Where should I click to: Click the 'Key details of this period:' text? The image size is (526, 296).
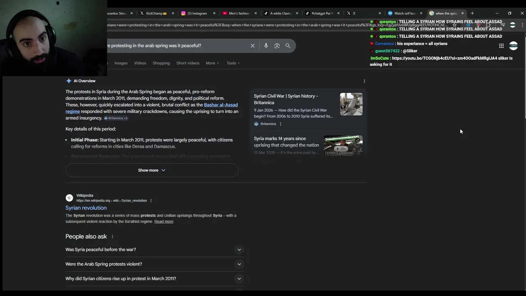90,129
